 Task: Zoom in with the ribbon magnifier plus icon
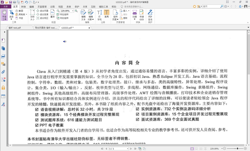[76, 11]
